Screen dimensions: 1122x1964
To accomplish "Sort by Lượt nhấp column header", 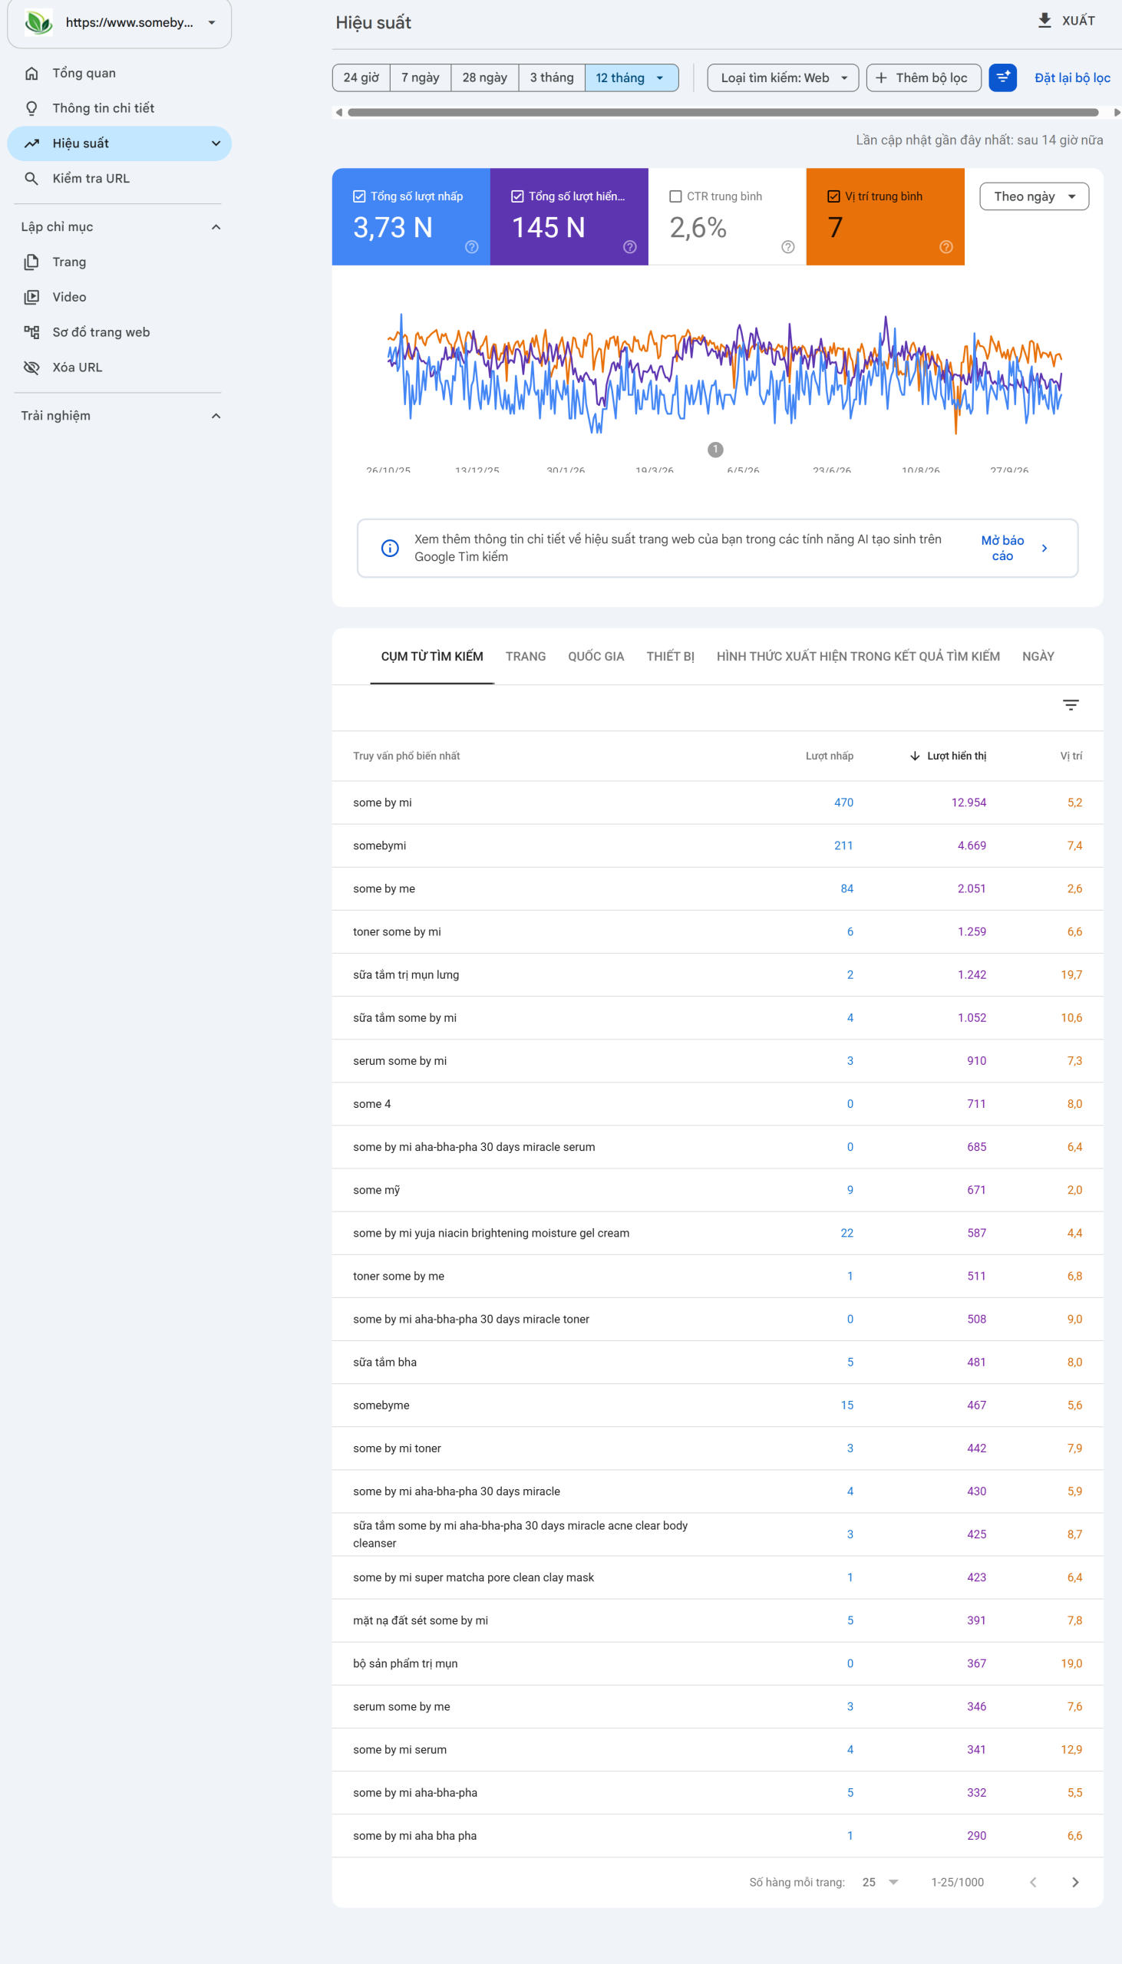I will 829,756.
